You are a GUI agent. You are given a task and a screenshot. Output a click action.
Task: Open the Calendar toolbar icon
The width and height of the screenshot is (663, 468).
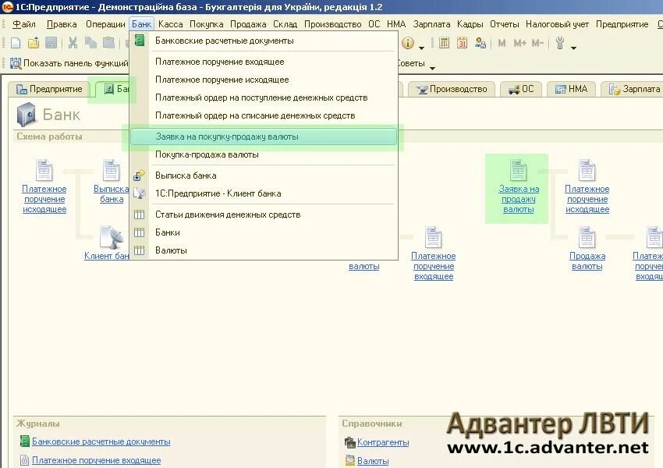point(462,43)
